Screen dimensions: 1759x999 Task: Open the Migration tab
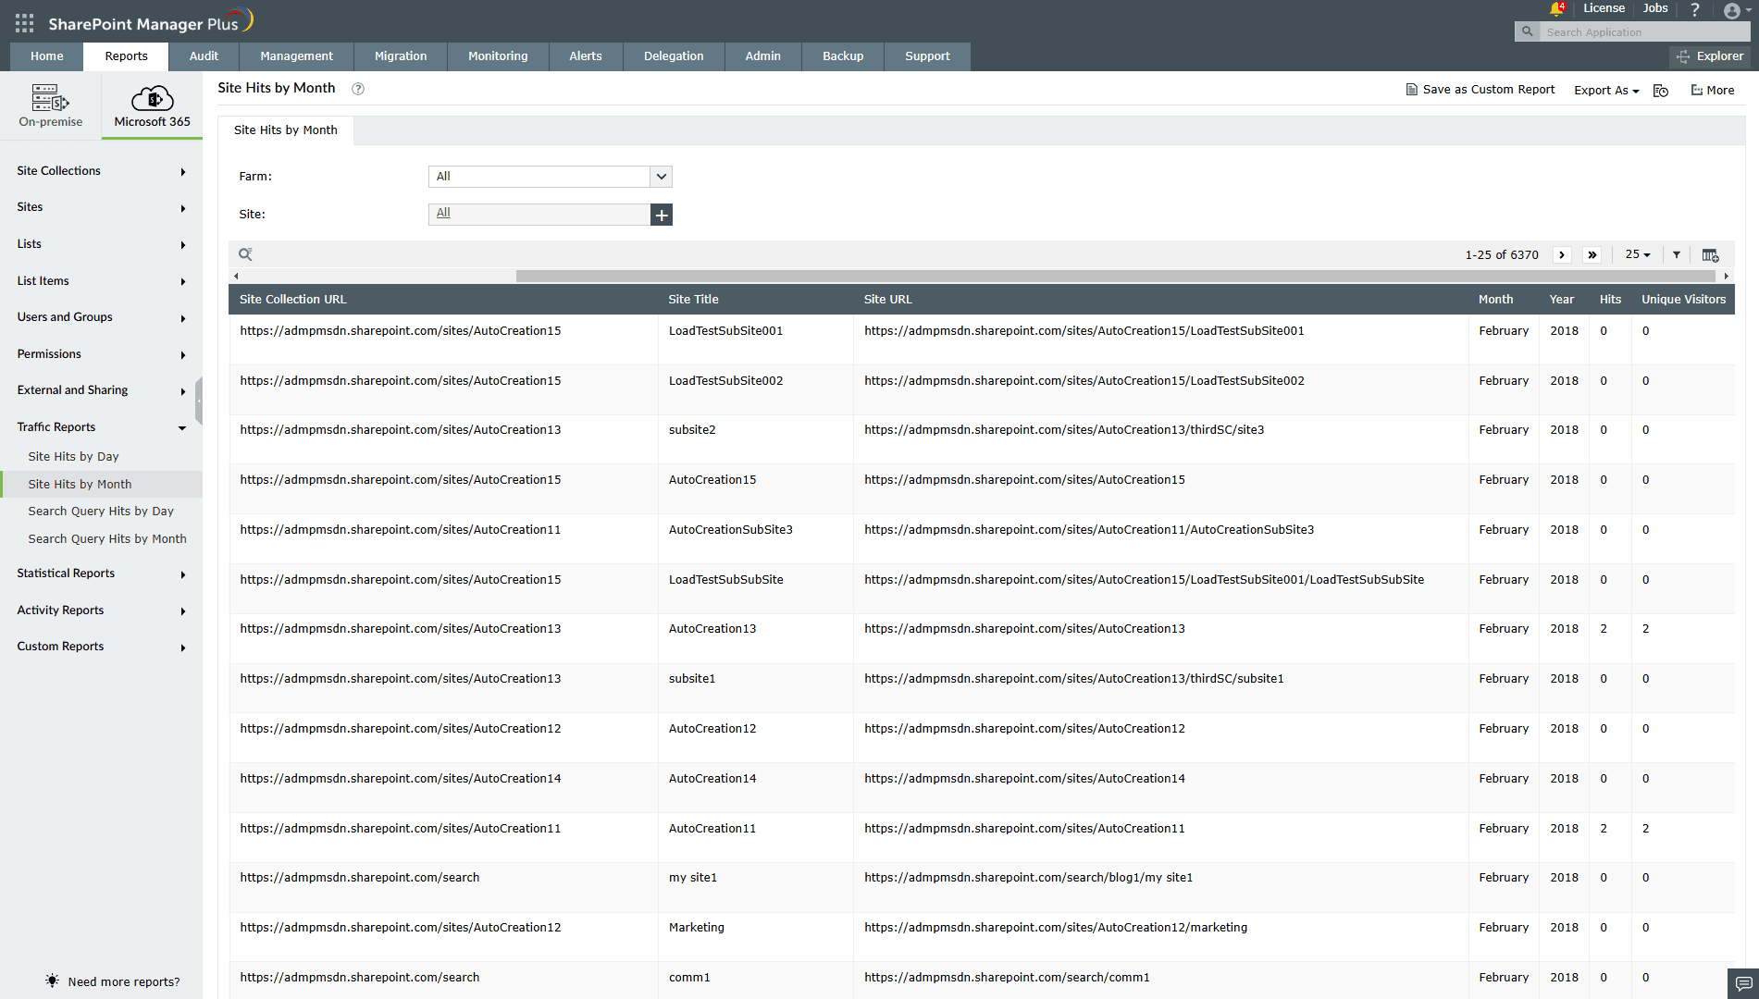(401, 56)
